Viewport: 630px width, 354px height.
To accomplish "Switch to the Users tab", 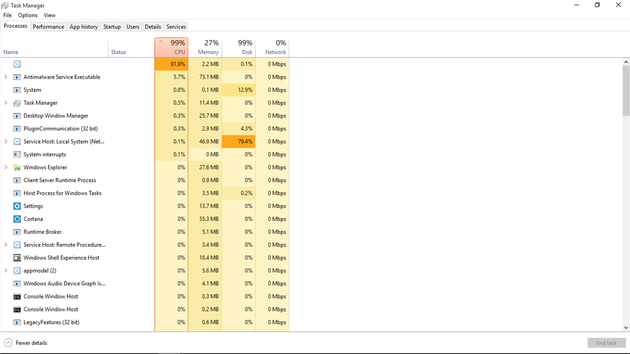I will point(133,26).
